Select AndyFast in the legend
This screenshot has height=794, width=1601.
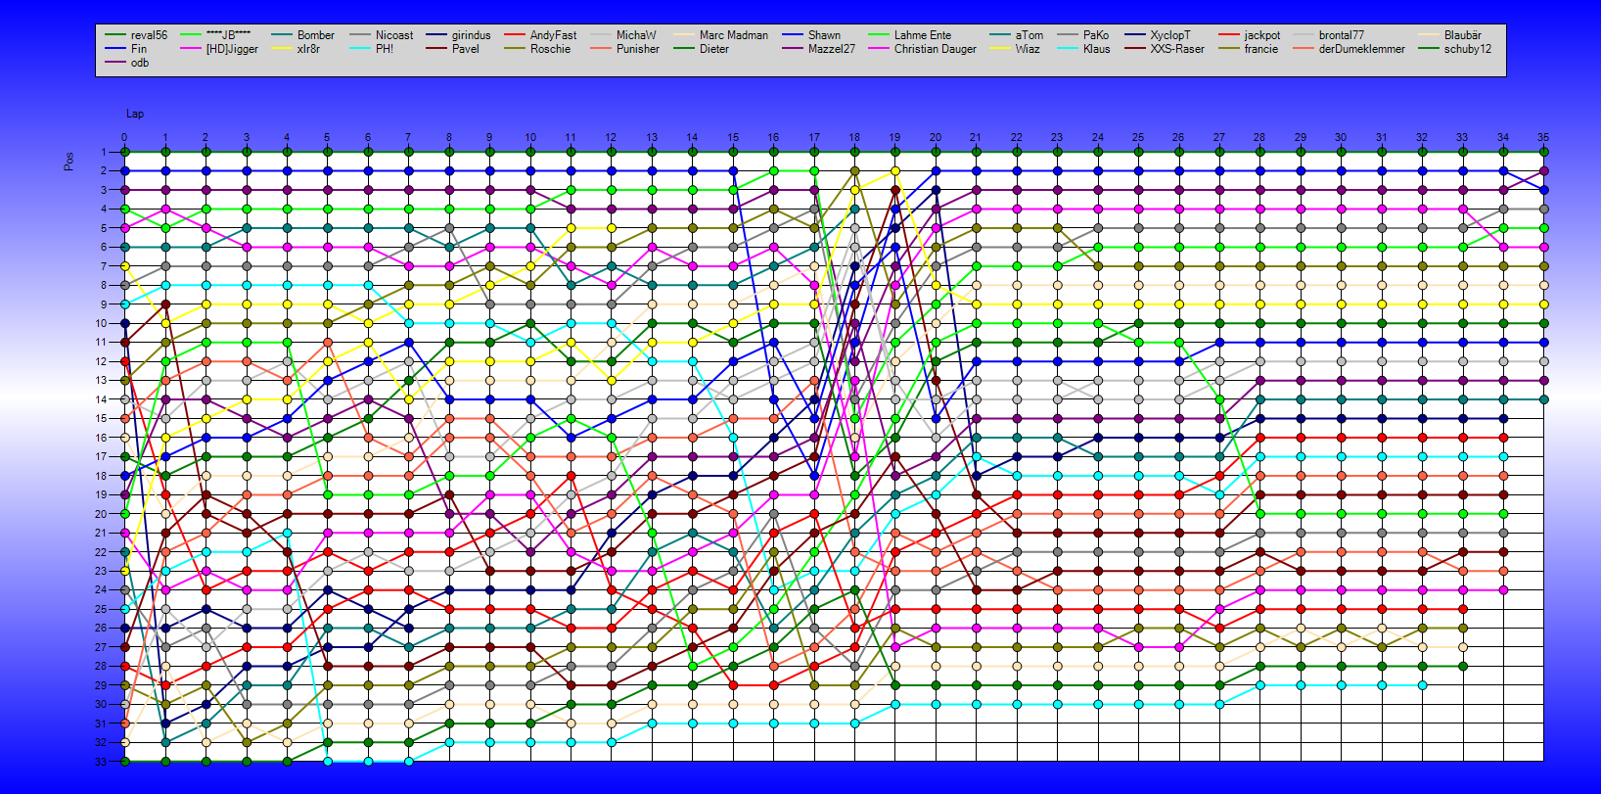pyautogui.click(x=541, y=35)
